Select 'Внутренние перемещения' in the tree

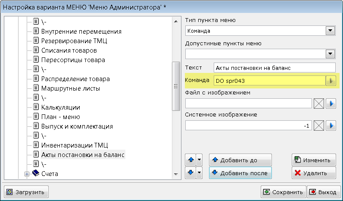click(x=81, y=31)
